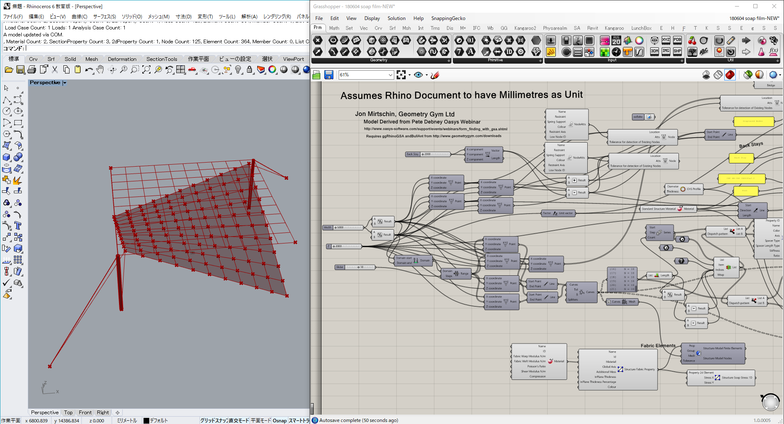784x424 pixels.
Task: Click the Width number slider on canvas
Action: 343,228
